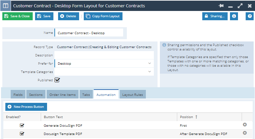This screenshot has width=255, height=139.
Task: Click the Copy Form Layout button
Action: pos(103,16)
